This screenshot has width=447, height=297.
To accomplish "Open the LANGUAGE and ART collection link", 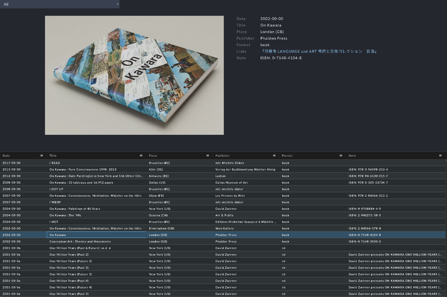I will (319, 51).
